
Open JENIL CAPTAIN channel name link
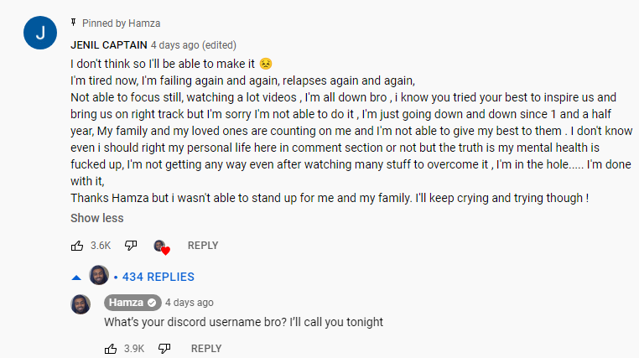coord(109,45)
